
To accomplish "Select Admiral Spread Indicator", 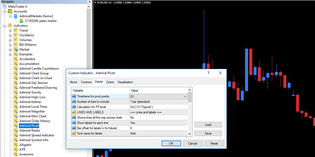I will point(37,135).
